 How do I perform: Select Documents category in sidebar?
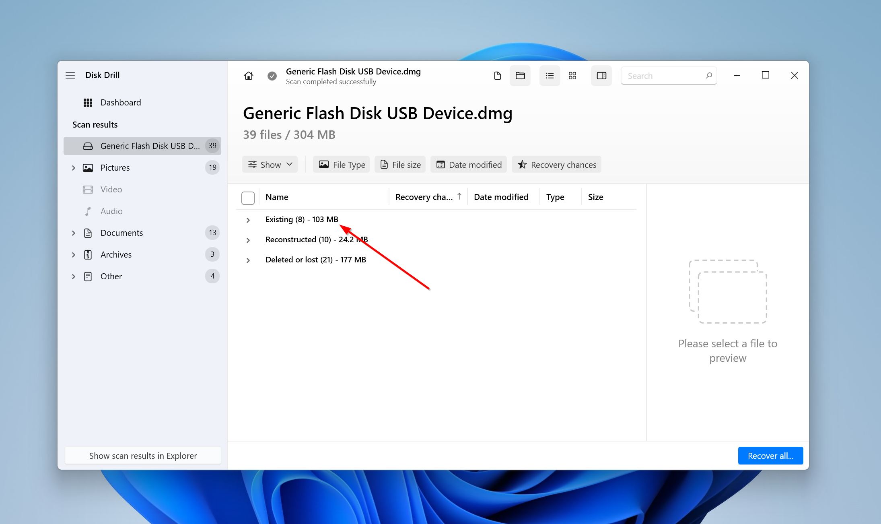pos(120,232)
